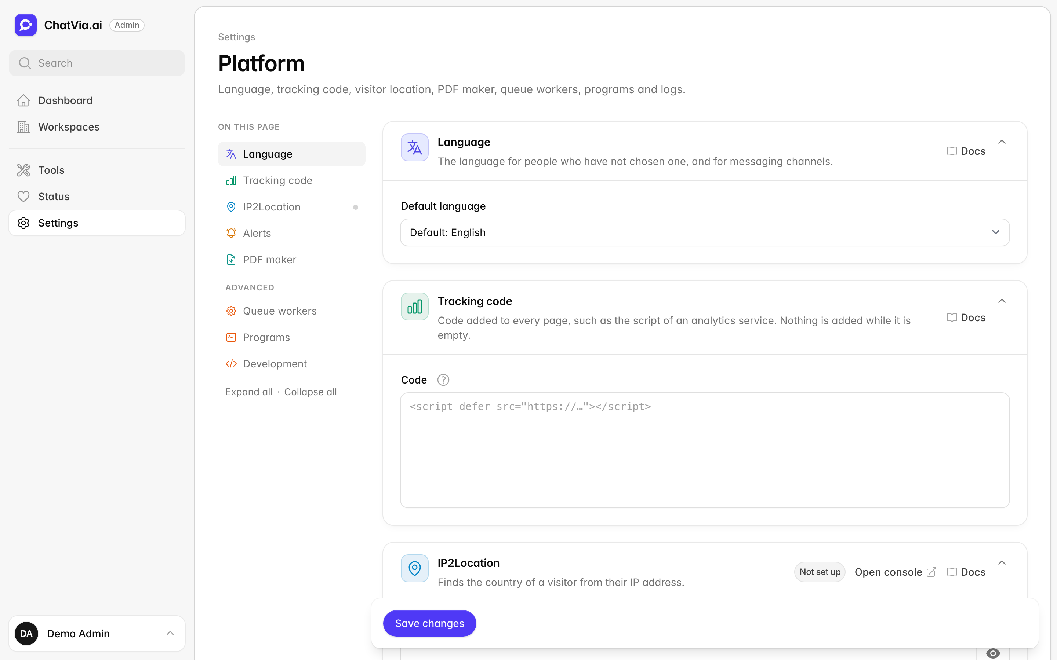Collapse the Language section with its chevron
This screenshot has width=1057, height=660.
tap(1002, 142)
